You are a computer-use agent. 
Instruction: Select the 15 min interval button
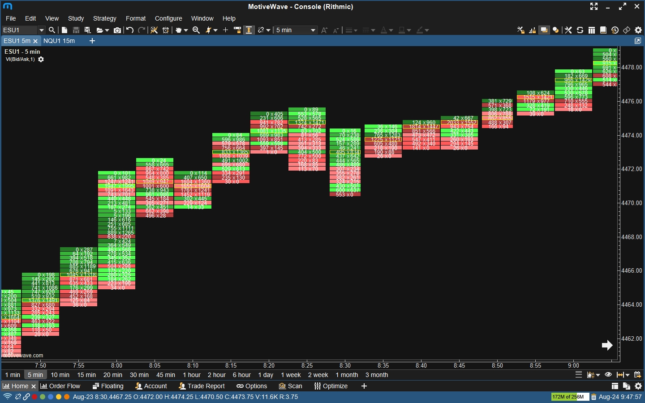point(86,375)
